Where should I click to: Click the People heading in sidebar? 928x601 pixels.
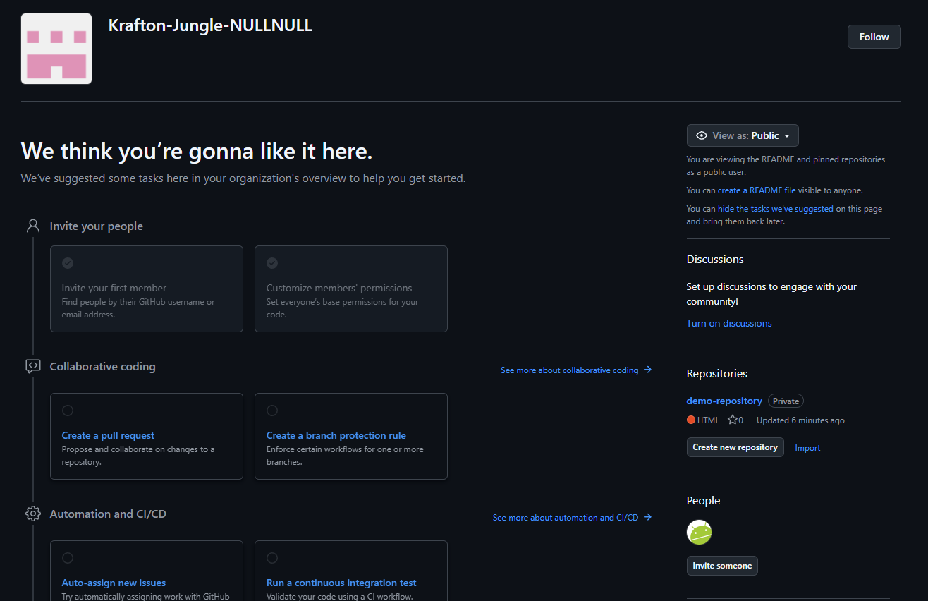click(704, 500)
